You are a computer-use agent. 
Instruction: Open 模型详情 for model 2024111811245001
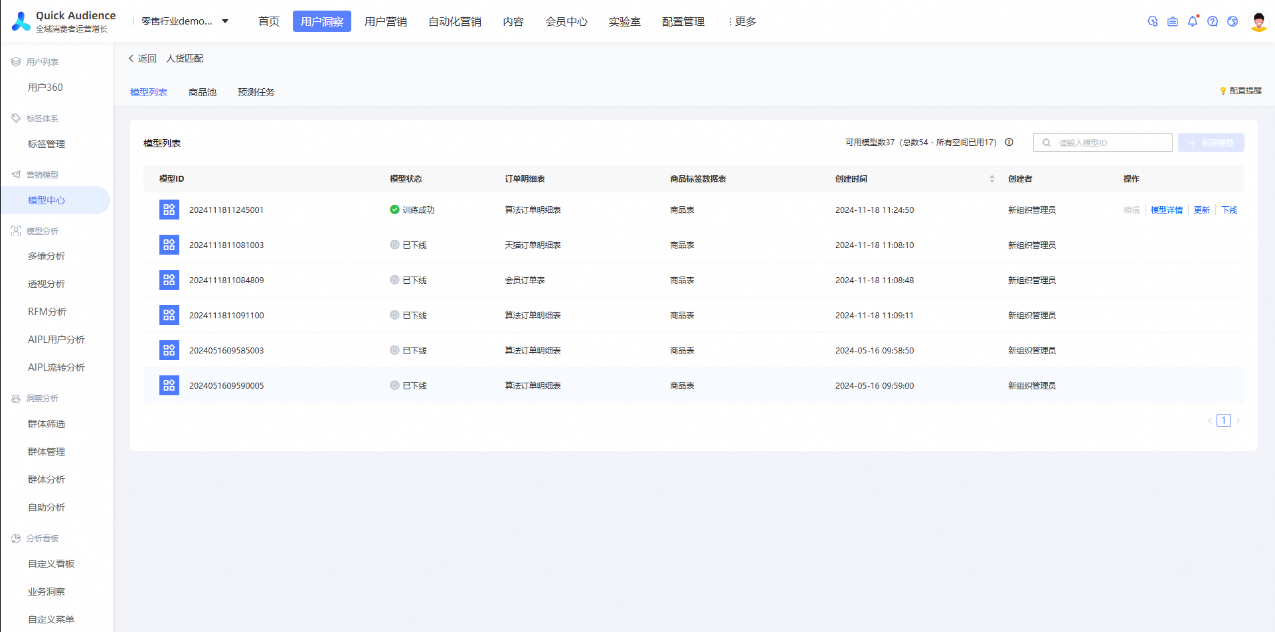point(1167,210)
